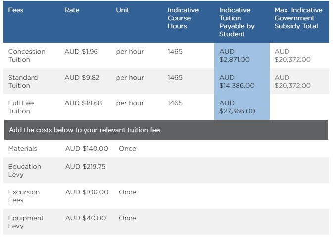Select the Indicative Course Hours header

pyautogui.click(x=183, y=18)
